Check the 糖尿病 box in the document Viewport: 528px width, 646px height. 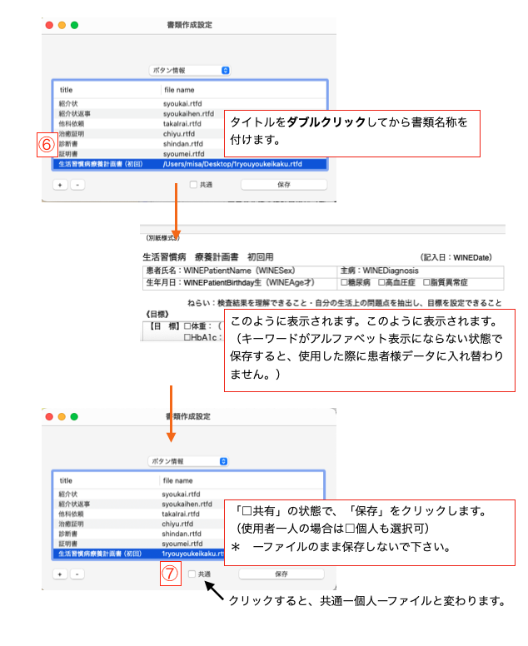(346, 283)
